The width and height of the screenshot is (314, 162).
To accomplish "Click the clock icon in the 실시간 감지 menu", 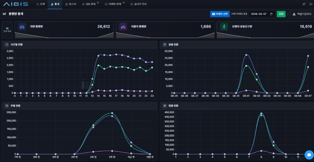I will (132, 4).
